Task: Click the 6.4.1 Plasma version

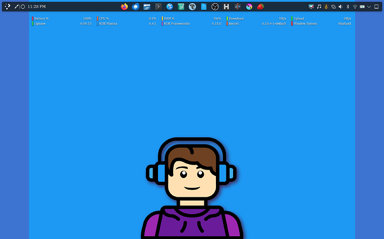Action: click(x=152, y=24)
